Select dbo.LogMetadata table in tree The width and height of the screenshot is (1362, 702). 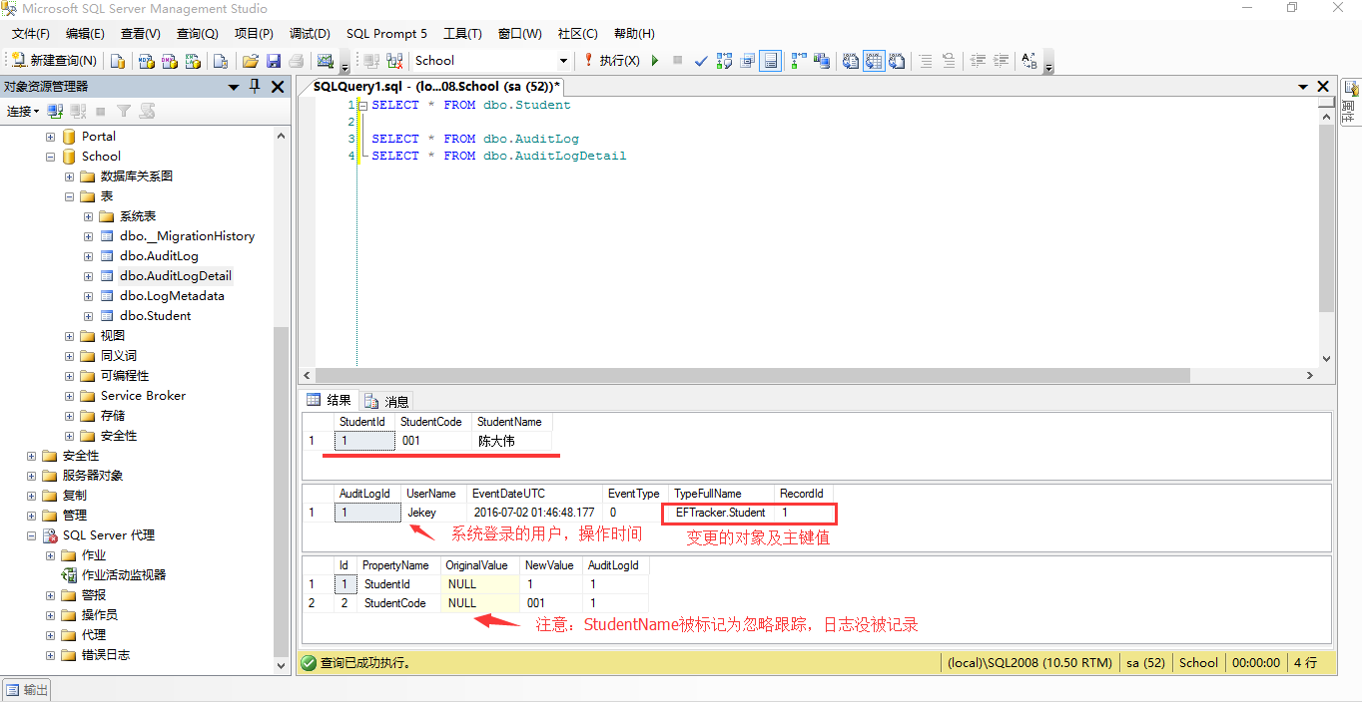172,296
